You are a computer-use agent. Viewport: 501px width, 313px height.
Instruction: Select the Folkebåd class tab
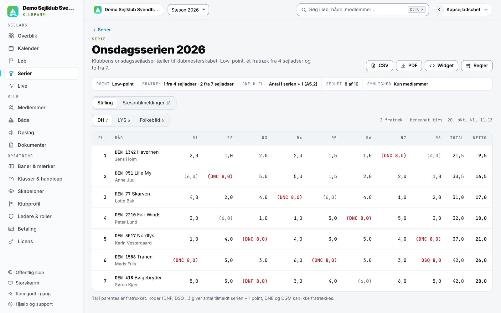[x=152, y=120]
